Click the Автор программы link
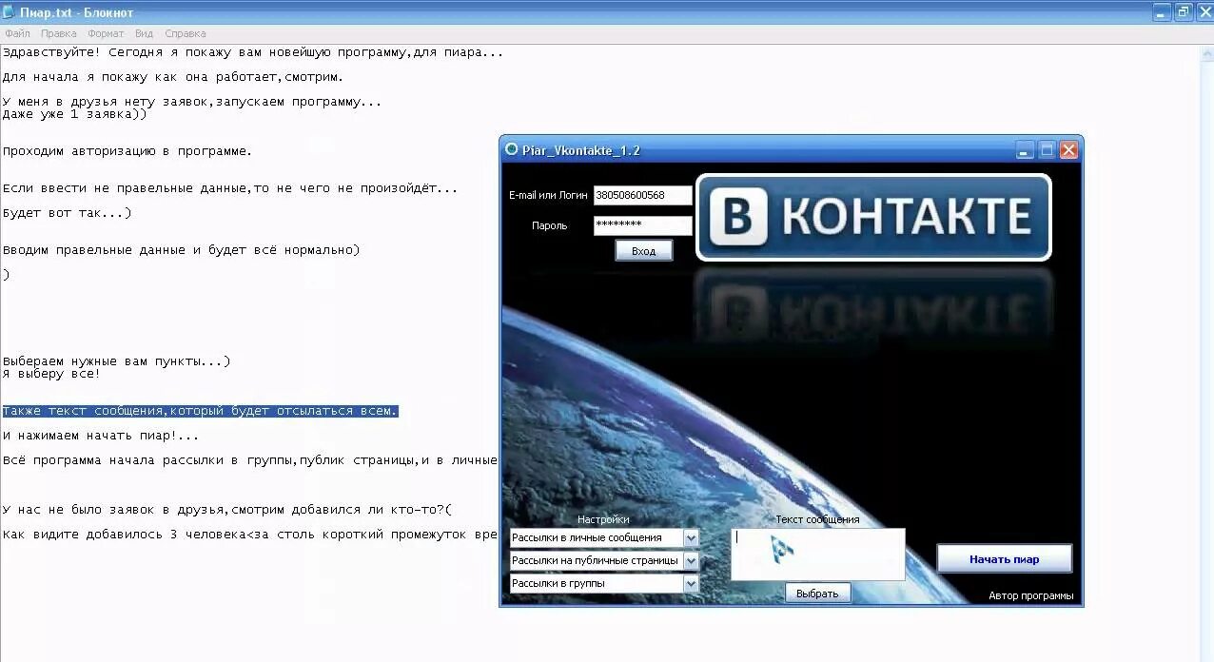The height and width of the screenshot is (662, 1214). coord(1030,596)
